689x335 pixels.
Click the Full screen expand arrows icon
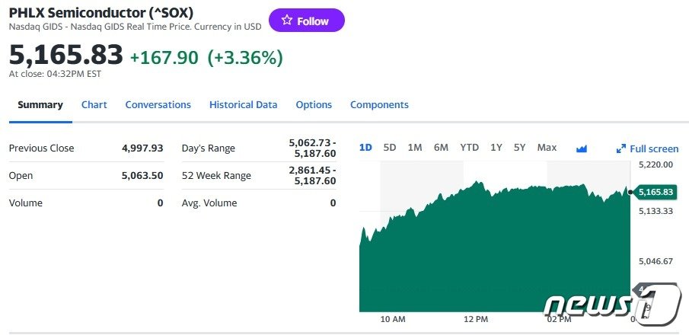tap(620, 149)
